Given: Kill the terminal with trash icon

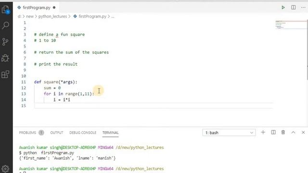Looking at the screenshot, I should [283, 133].
